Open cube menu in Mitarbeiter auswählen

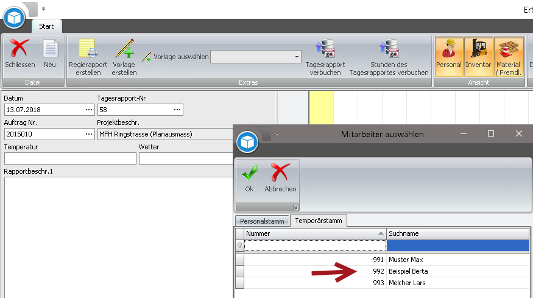(247, 142)
